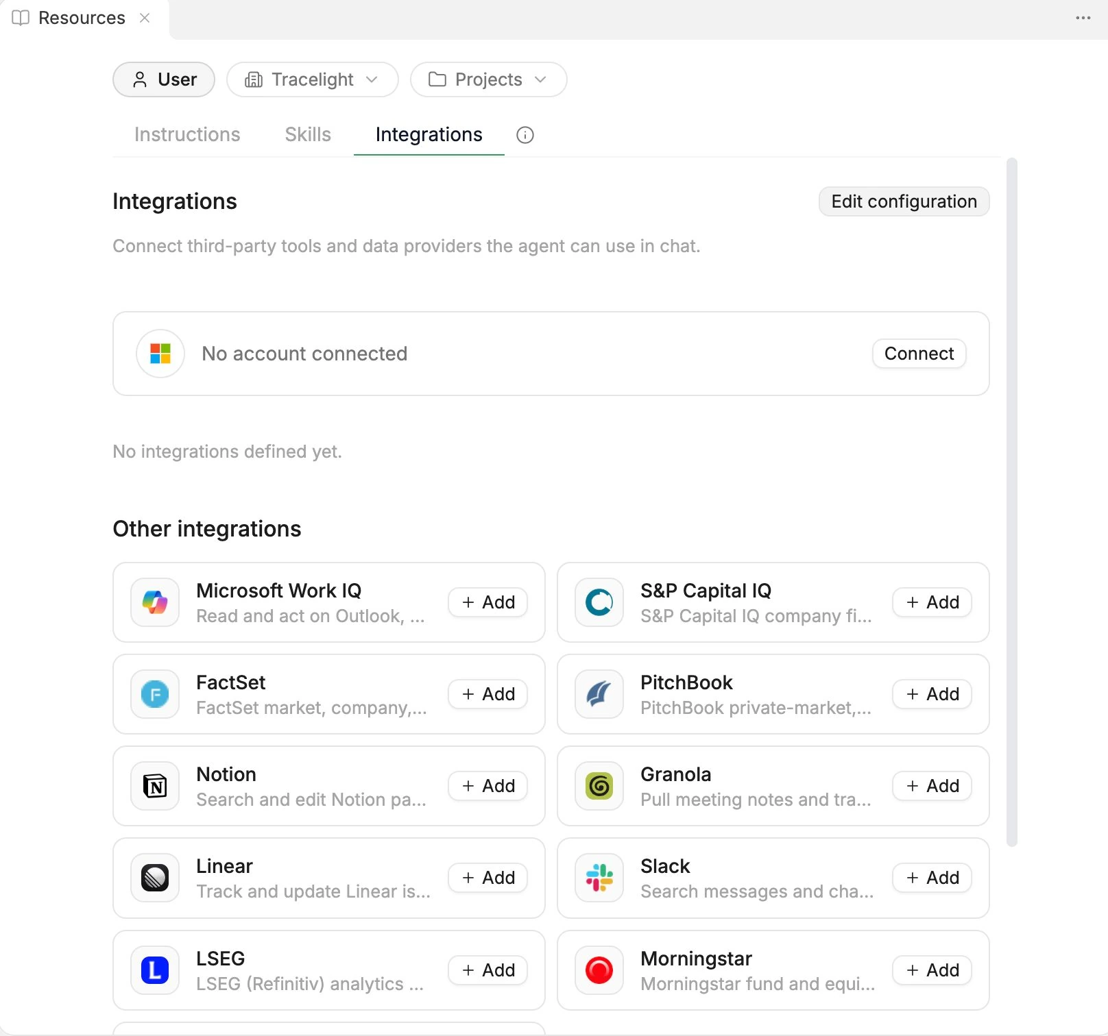The height and width of the screenshot is (1036, 1108).
Task: Select the Integrations tab
Action: pos(429,134)
